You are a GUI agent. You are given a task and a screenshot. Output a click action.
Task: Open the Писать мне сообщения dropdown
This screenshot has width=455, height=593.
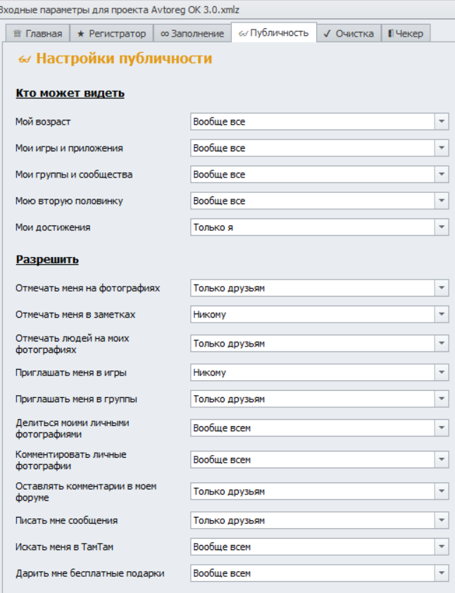tap(442, 520)
